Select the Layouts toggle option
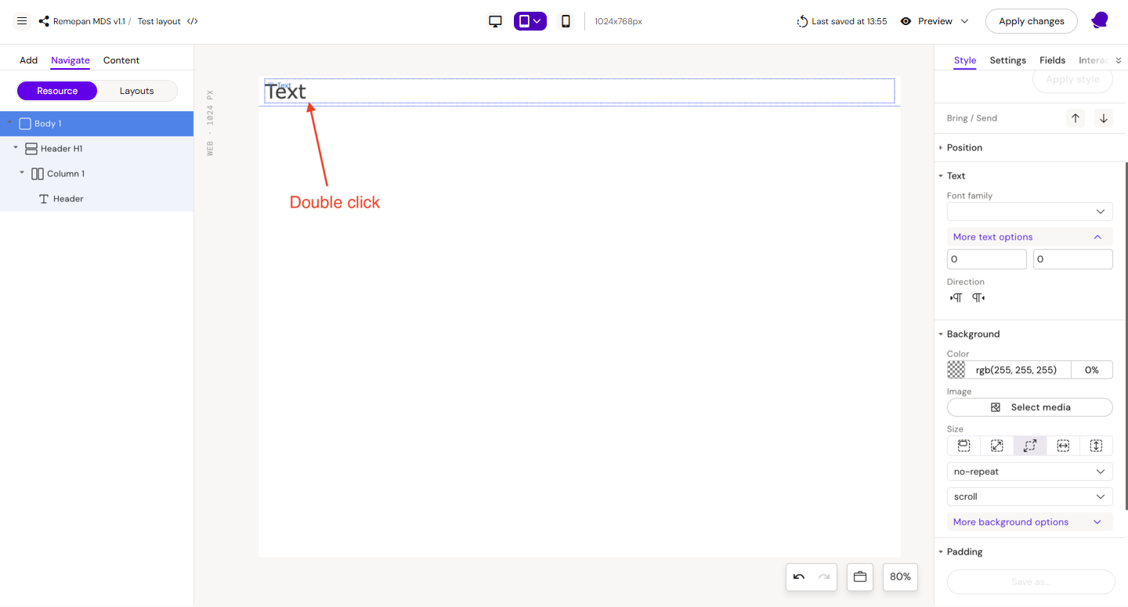Viewport: 1128px width, 607px height. pos(137,91)
